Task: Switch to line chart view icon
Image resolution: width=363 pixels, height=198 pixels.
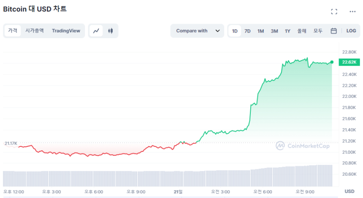Action: (x=97, y=30)
